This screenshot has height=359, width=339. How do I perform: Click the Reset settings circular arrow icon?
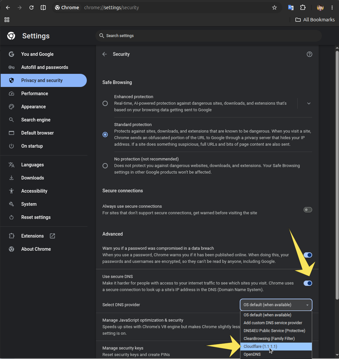point(11,217)
